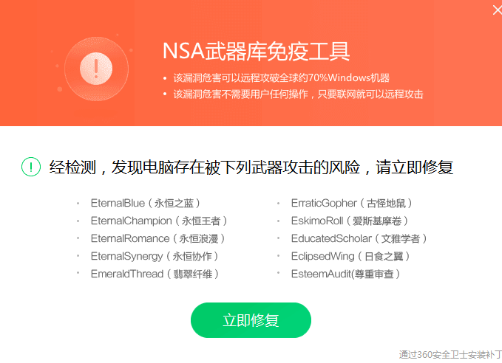Click the bullet dot beside EternalBlue
The height and width of the screenshot is (363, 502).
tap(78, 203)
